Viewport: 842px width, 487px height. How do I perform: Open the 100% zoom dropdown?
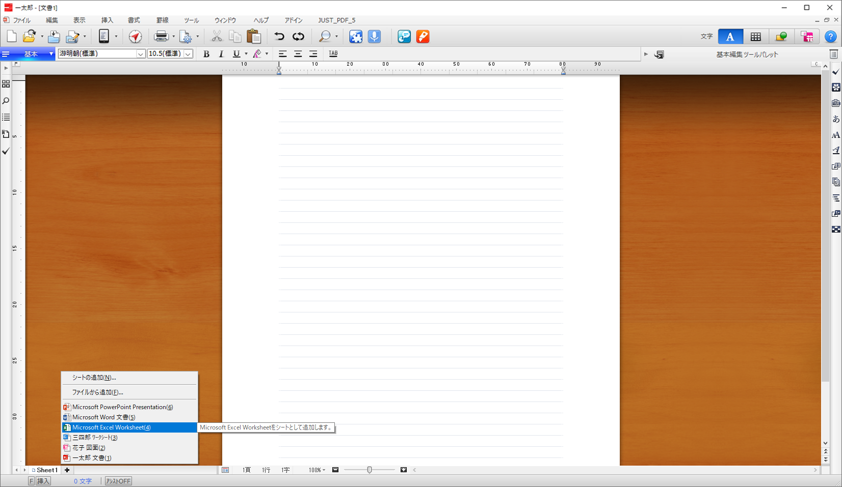tap(317, 470)
